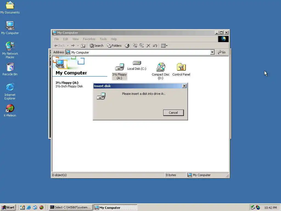The image size is (281, 211).
Task: Click '0 object(s)' in status bar
Action: [59, 175]
